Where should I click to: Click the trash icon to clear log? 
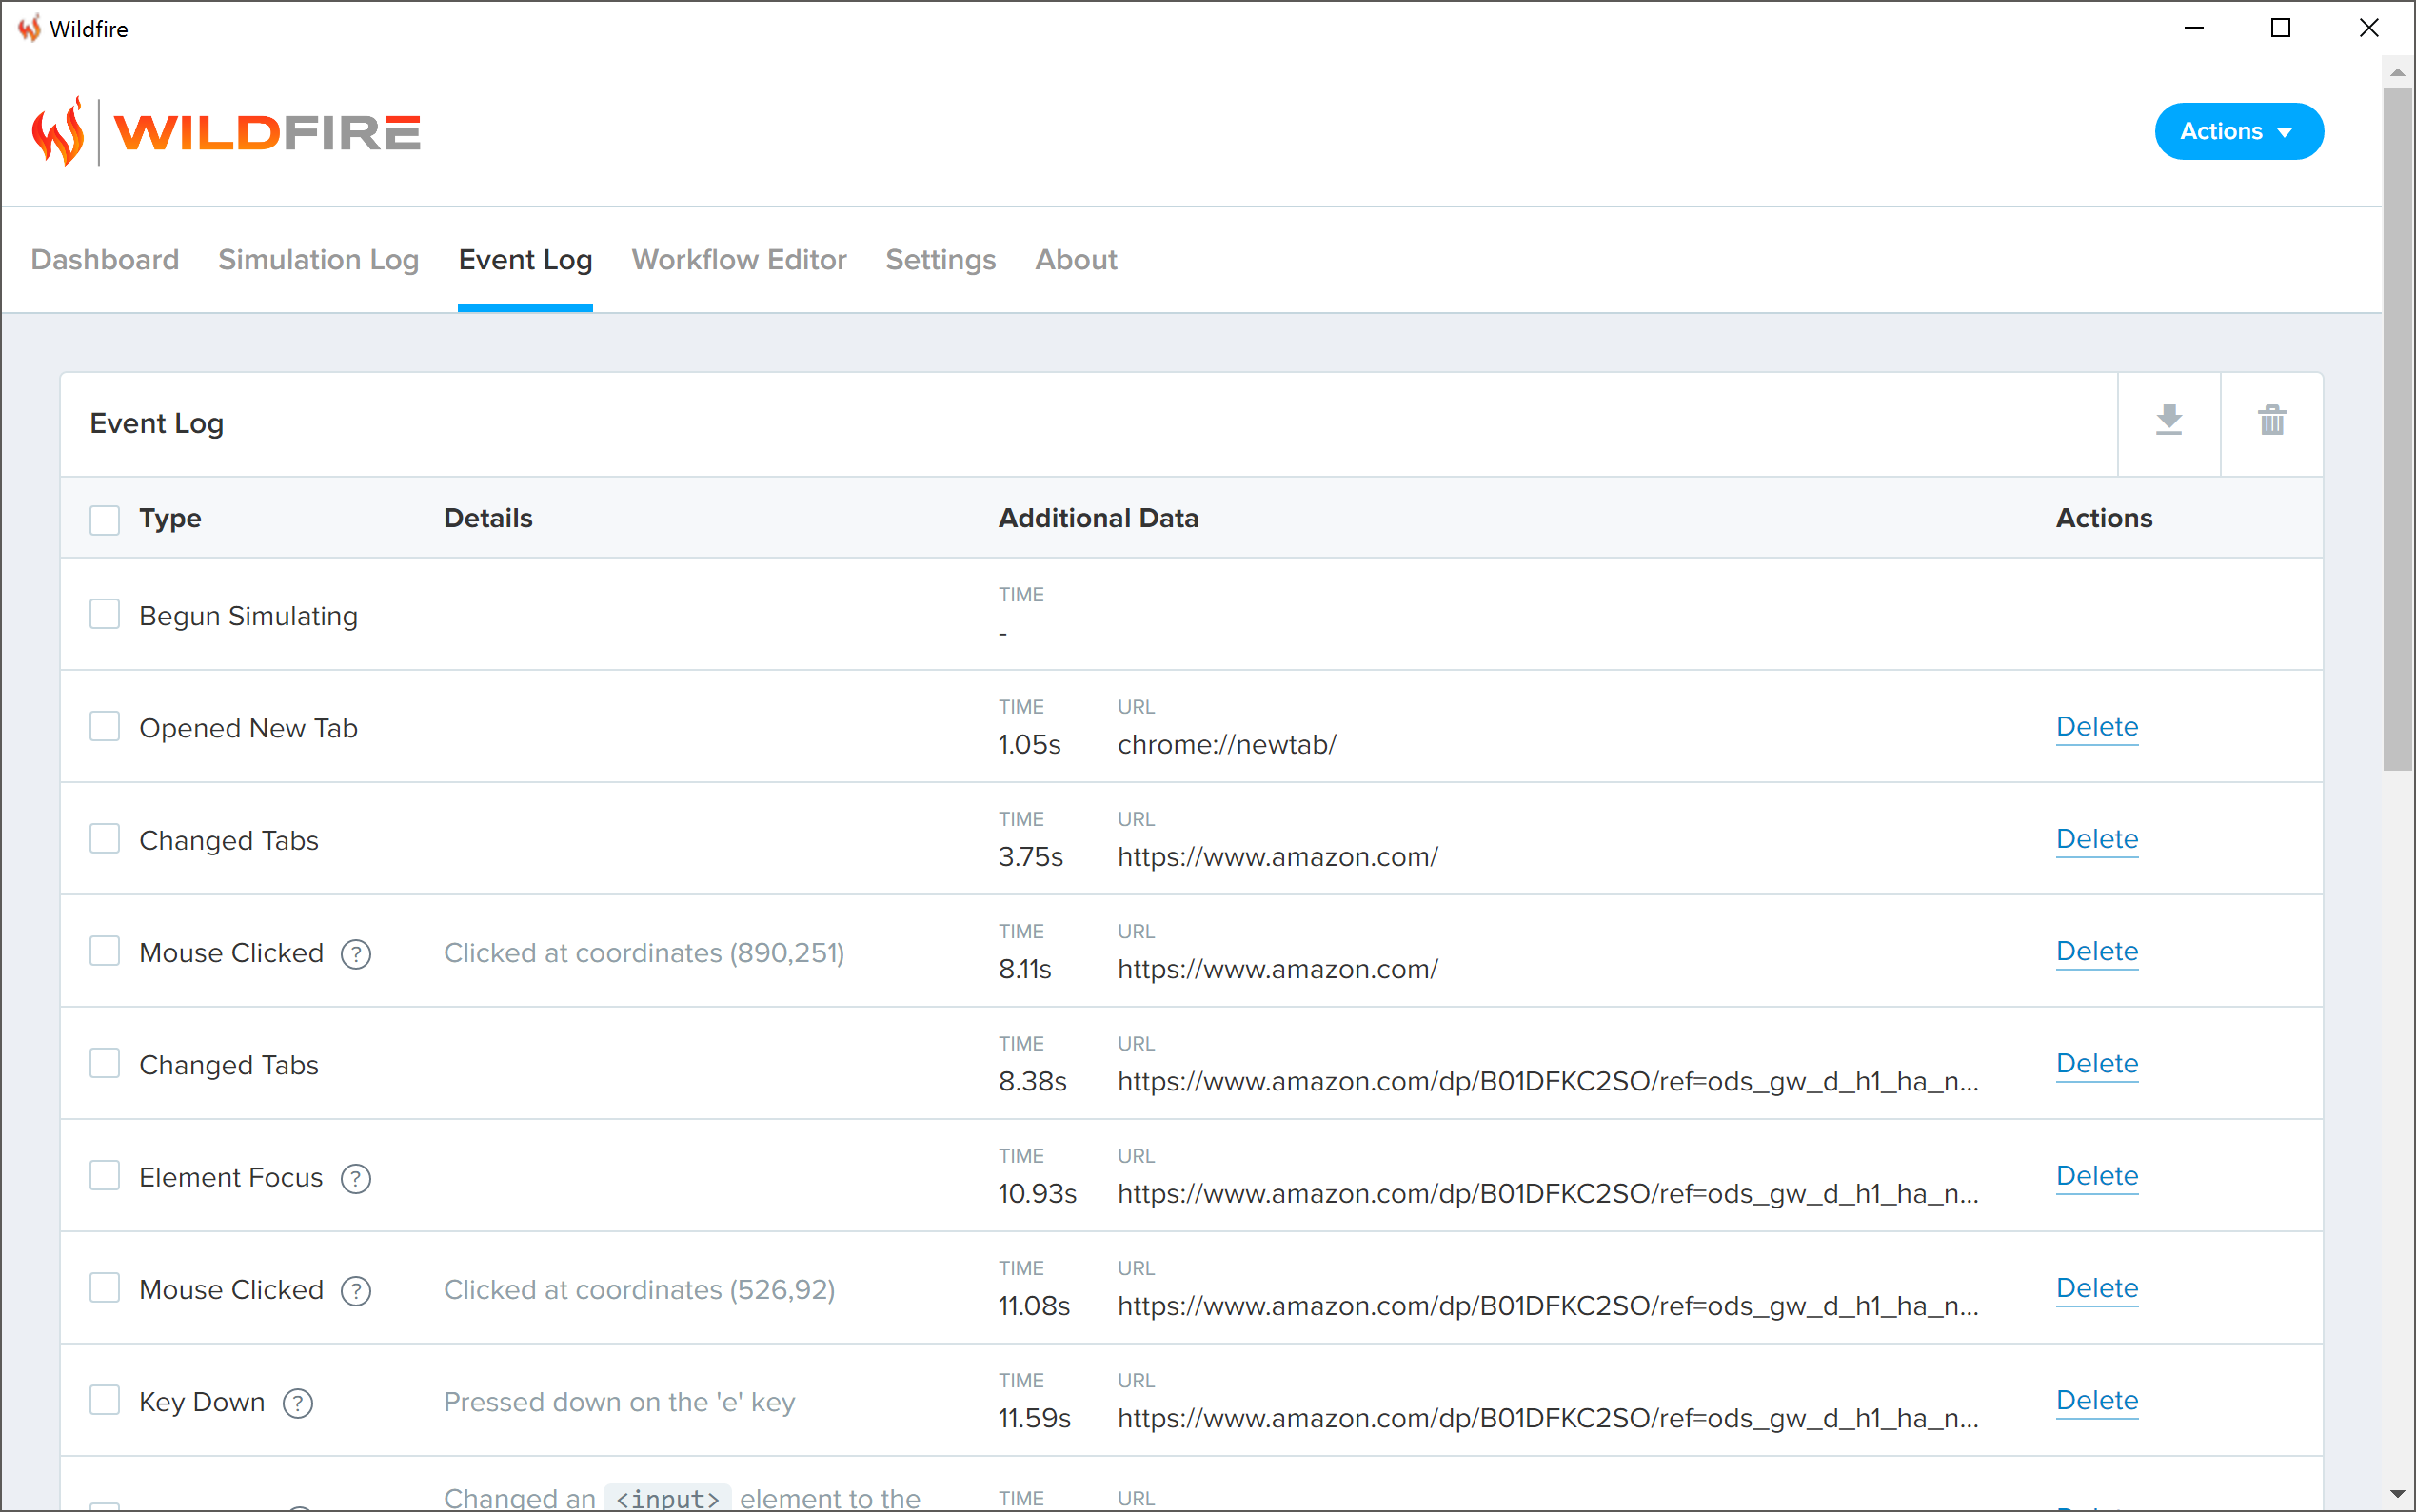[2271, 421]
